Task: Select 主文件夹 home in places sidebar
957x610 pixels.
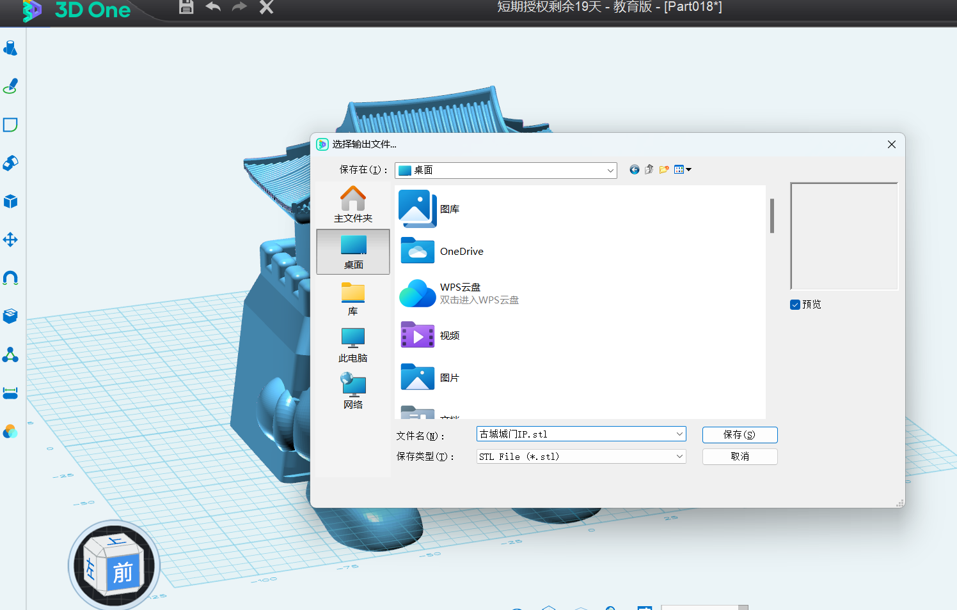Action: click(353, 204)
